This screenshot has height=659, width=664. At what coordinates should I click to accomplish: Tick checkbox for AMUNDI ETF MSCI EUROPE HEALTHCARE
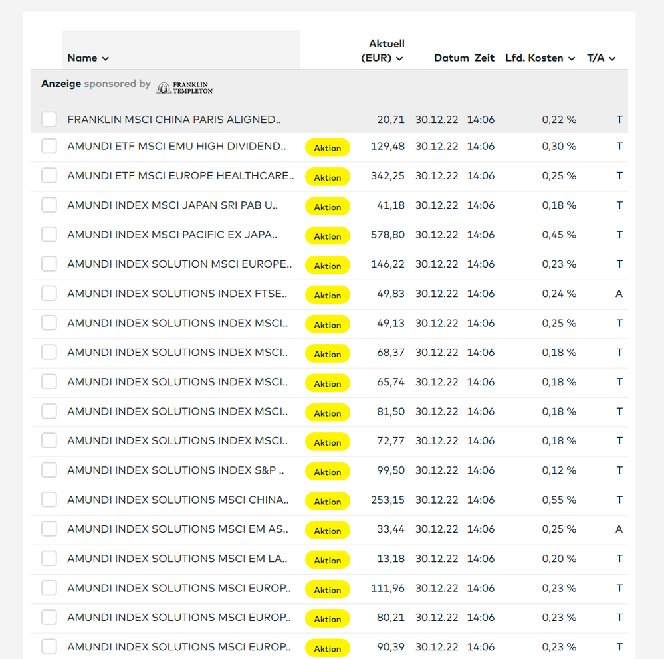pyautogui.click(x=49, y=175)
